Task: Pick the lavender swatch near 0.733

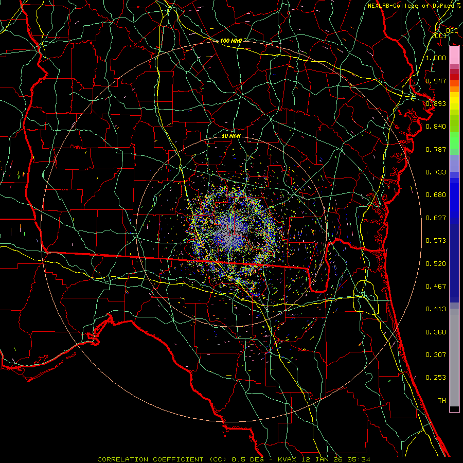Action: coord(454,163)
